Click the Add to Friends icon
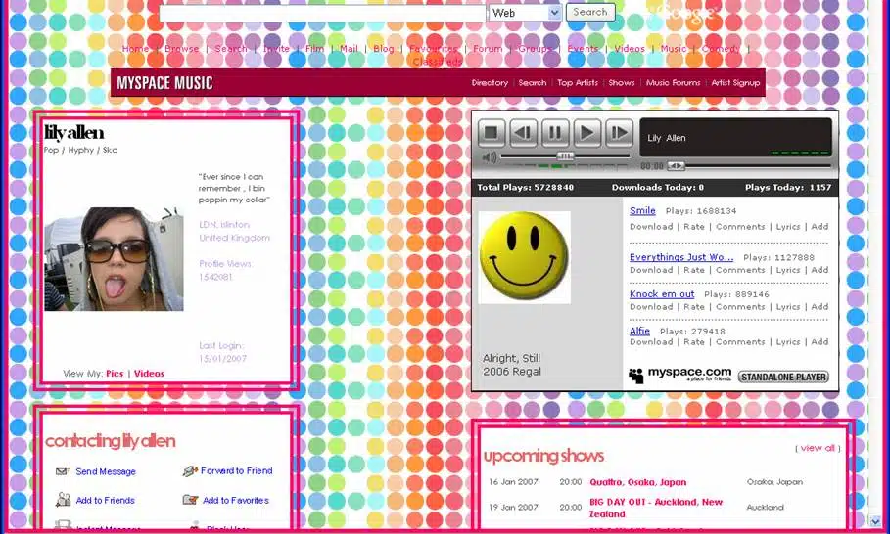The width and height of the screenshot is (890, 534). (x=63, y=500)
